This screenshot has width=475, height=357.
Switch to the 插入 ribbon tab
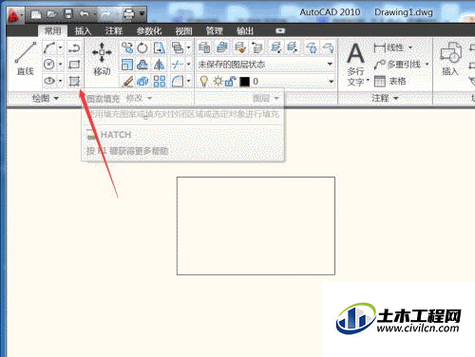(83, 30)
